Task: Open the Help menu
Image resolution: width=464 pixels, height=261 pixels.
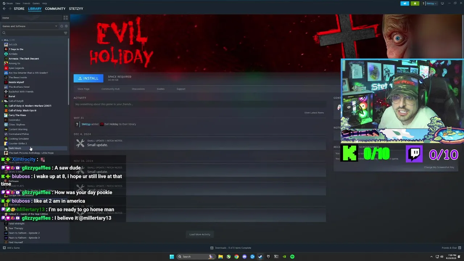Action: [x=44, y=3]
